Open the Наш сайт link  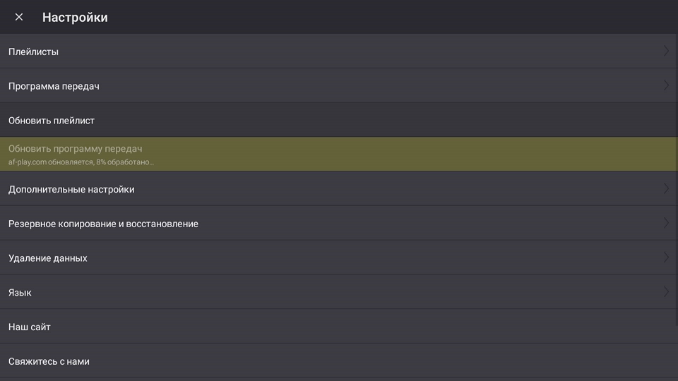click(x=30, y=327)
